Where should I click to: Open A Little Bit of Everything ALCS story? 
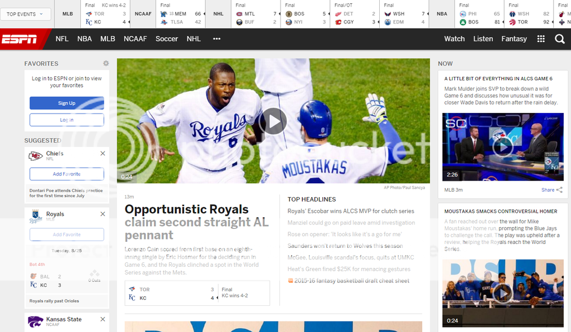[x=498, y=79]
